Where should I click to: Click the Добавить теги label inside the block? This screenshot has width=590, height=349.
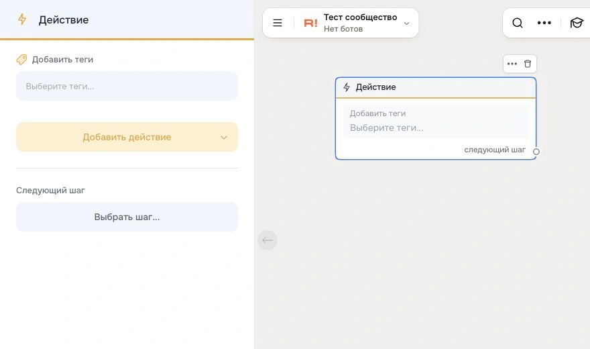pyautogui.click(x=377, y=113)
